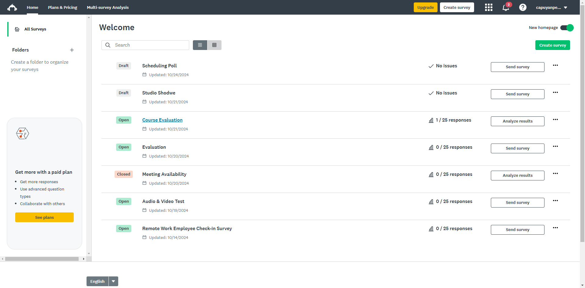Click into the survey Search field
Image resolution: width=585 pixels, height=288 pixels.
point(149,45)
